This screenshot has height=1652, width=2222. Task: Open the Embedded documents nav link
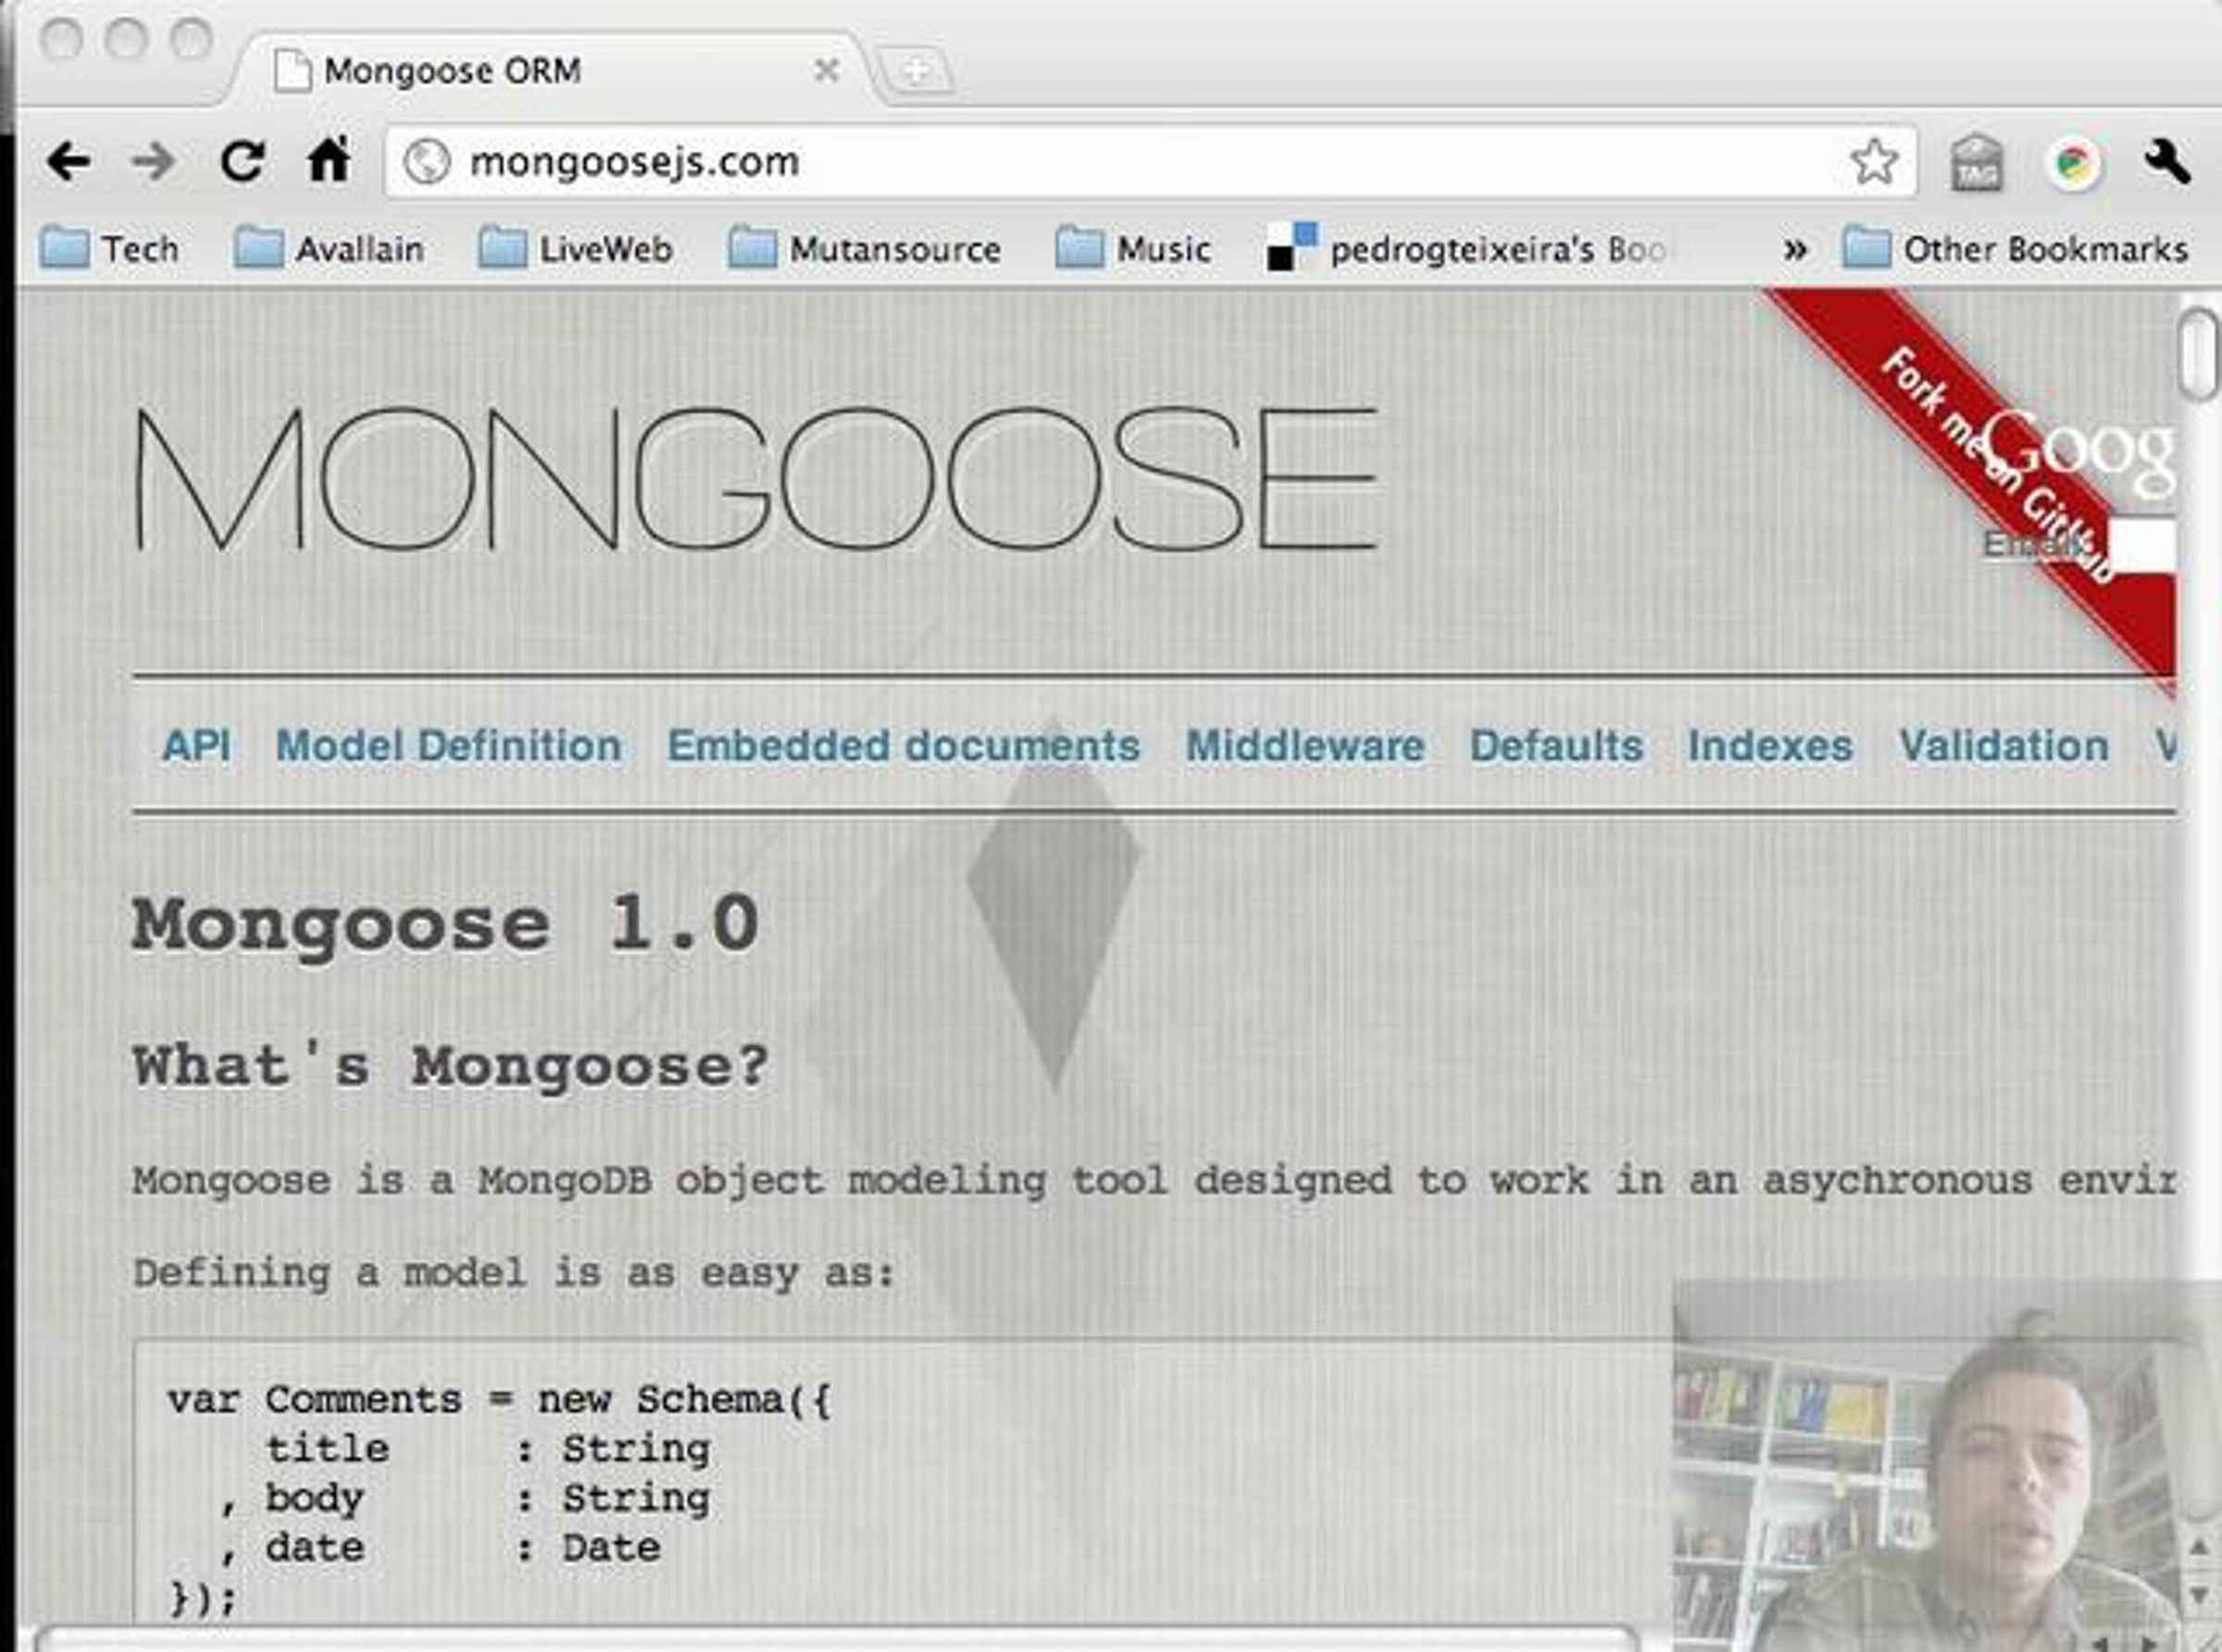pyautogui.click(x=904, y=746)
